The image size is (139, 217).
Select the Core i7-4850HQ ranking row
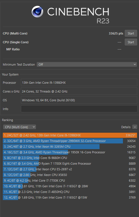tap(70, 192)
